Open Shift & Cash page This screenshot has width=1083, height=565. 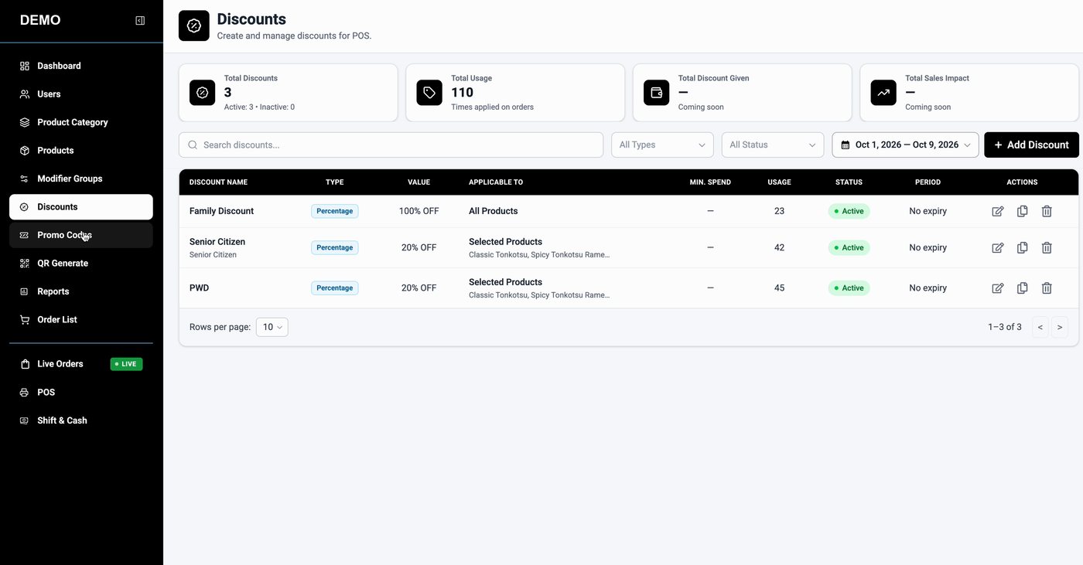(81, 420)
